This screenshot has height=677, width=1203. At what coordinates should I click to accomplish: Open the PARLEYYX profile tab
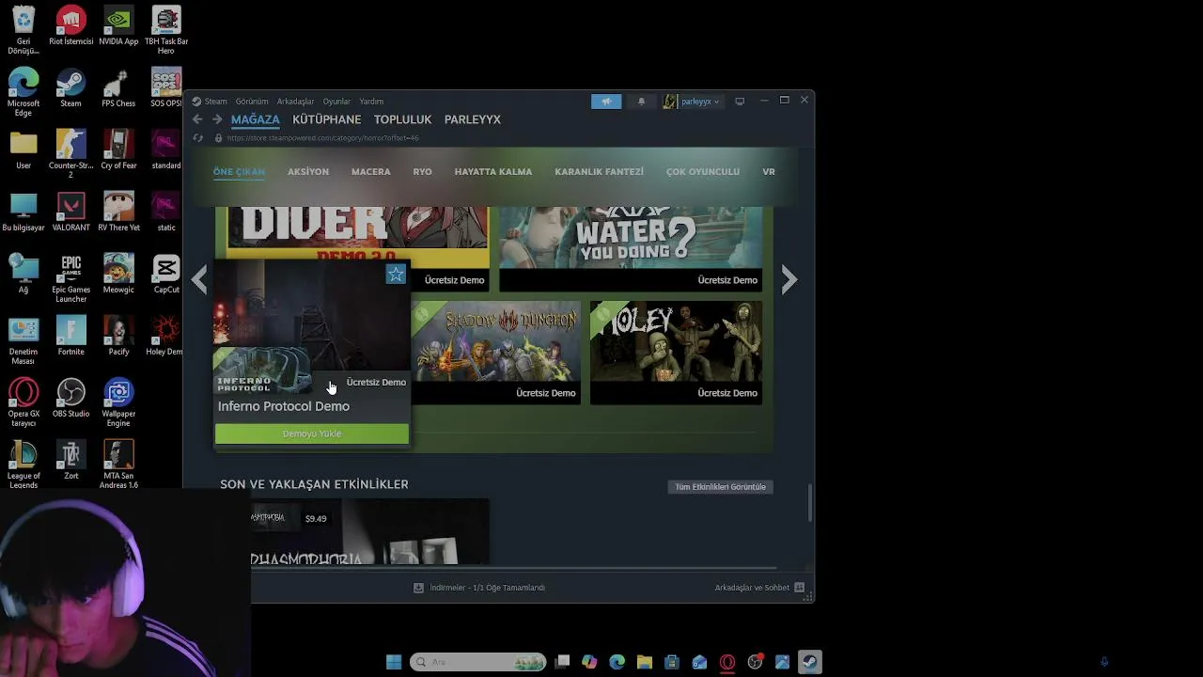click(473, 119)
